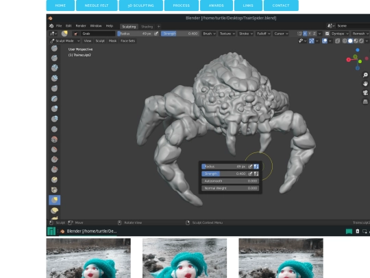370x278 pixels.
Task: Toggle X axis mirror symmetry
Action: click(x=305, y=34)
